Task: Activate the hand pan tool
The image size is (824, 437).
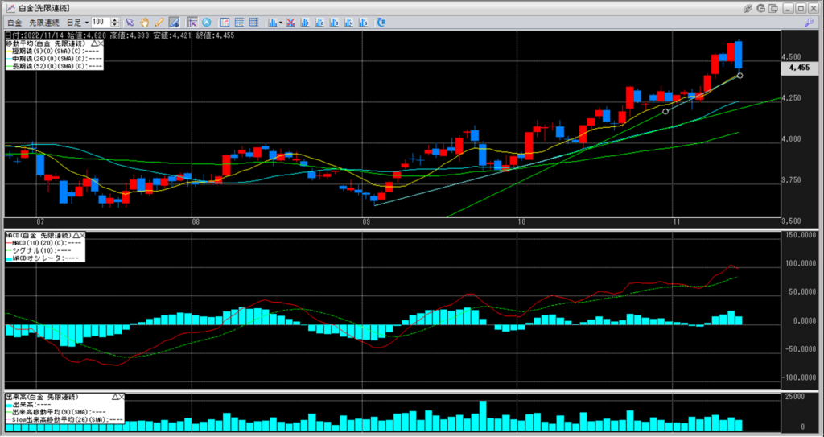Action: [145, 22]
